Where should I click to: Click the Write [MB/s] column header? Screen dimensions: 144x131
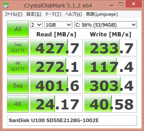tap(110, 34)
